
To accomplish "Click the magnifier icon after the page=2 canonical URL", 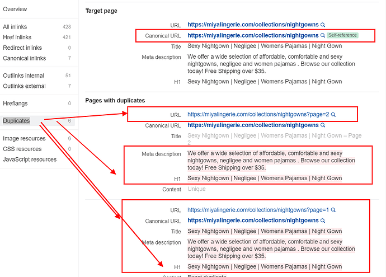I will click(323, 125).
